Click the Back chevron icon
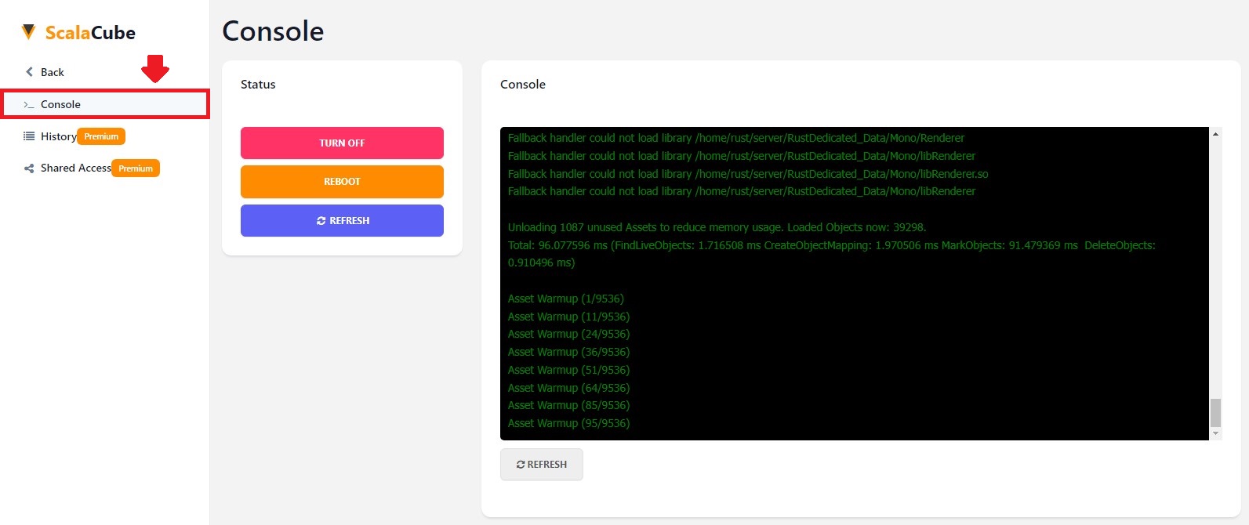1249x525 pixels. click(x=29, y=71)
